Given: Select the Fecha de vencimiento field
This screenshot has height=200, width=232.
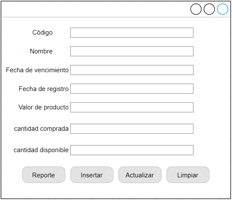Looking at the screenshot, I should click(132, 70).
